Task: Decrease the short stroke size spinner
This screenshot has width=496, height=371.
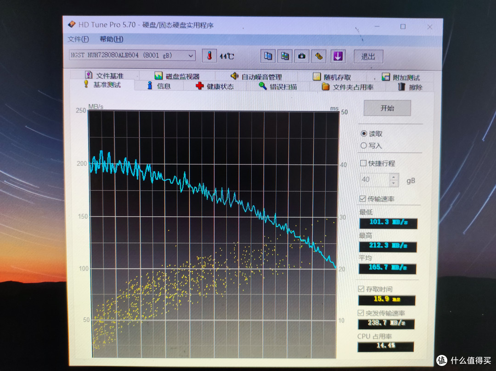Action: pos(394,183)
